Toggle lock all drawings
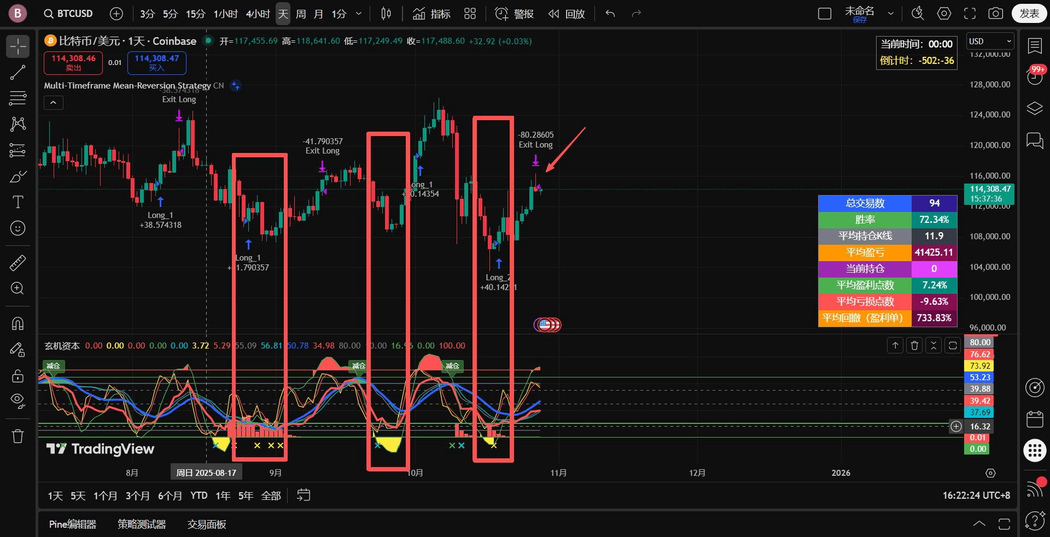 [17, 376]
